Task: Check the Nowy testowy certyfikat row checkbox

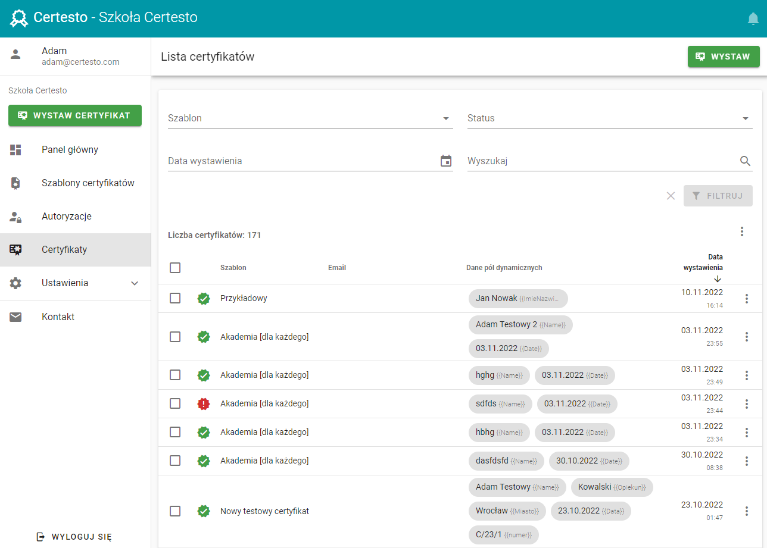Action: (x=175, y=511)
